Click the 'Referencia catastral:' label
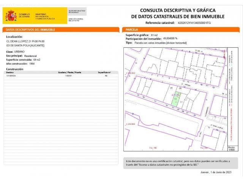 point(160,23)
